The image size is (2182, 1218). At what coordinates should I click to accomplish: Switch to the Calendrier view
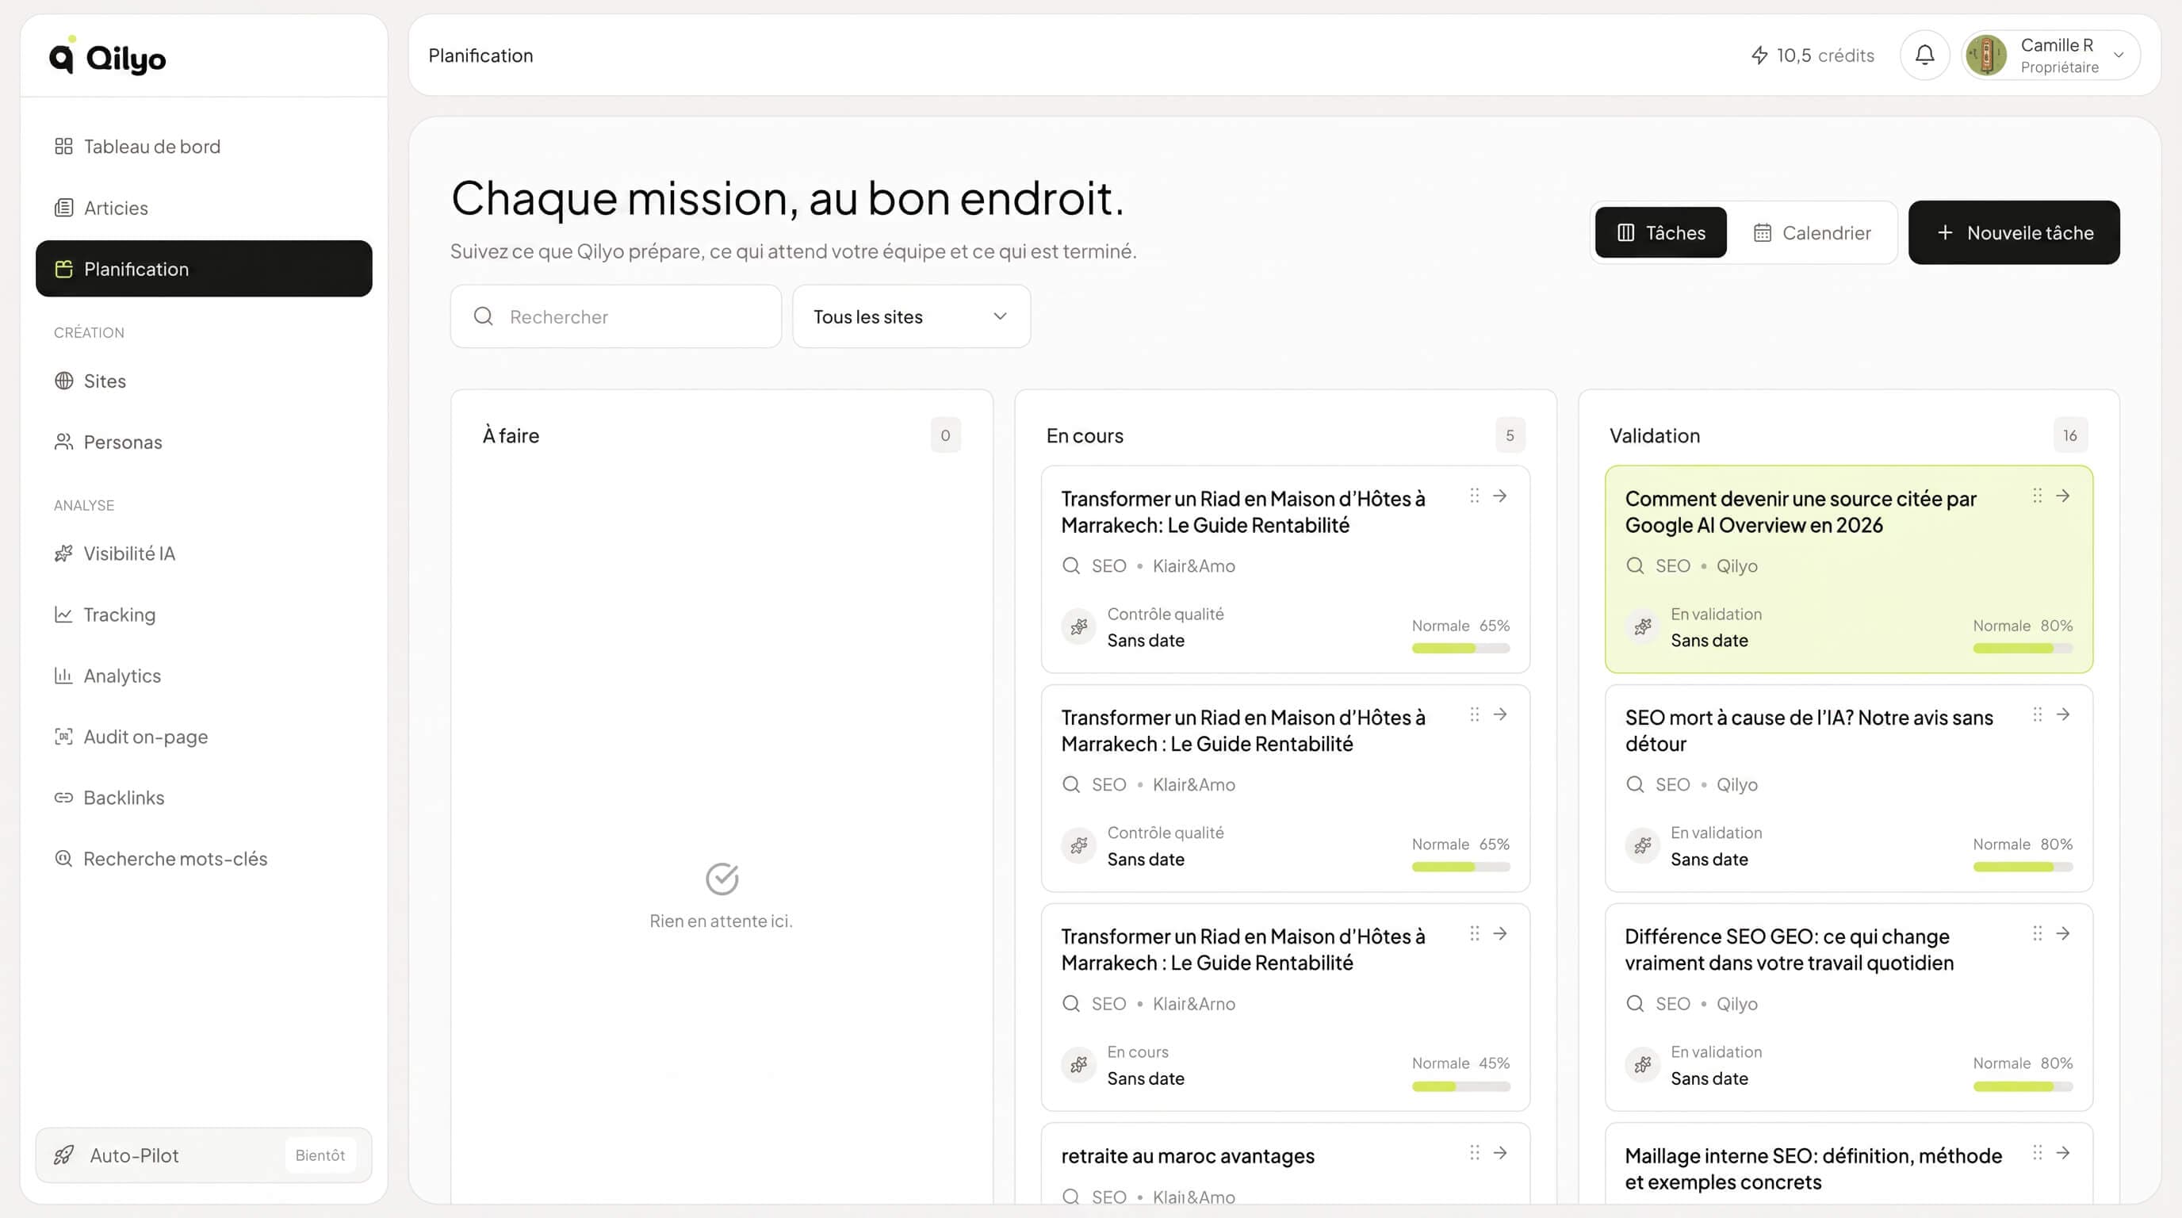pos(1812,232)
